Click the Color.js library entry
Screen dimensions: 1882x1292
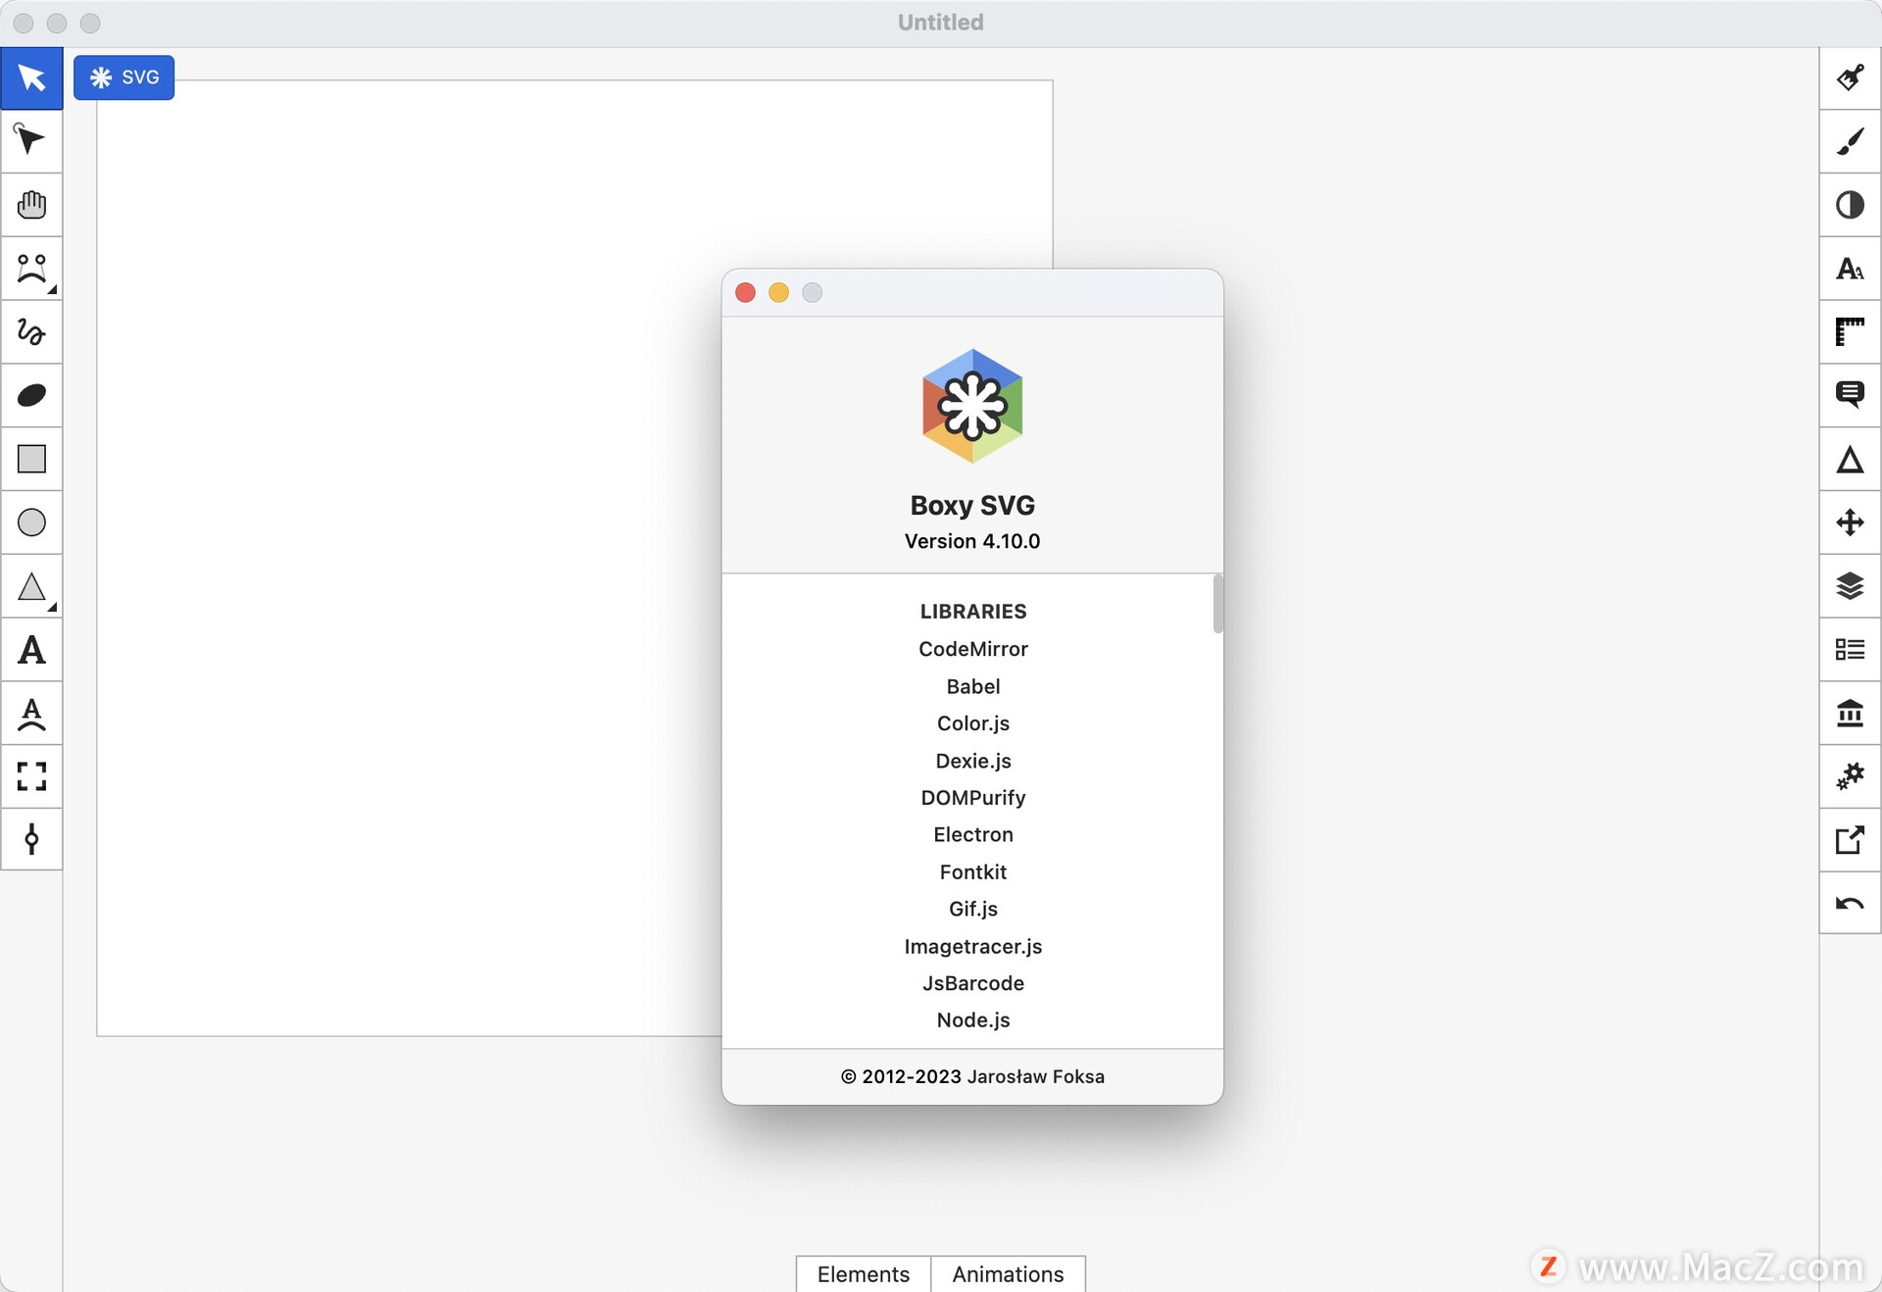[972, 723]
